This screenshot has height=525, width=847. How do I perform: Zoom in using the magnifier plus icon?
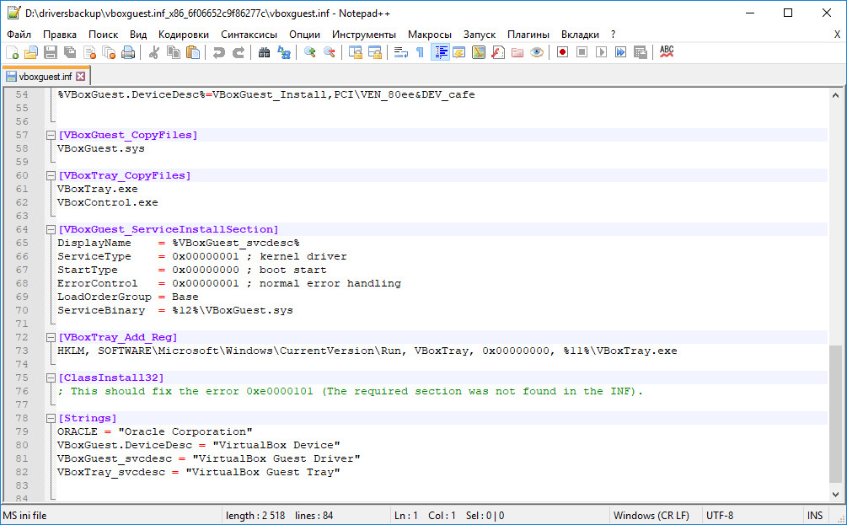click(x=309, y=52)
